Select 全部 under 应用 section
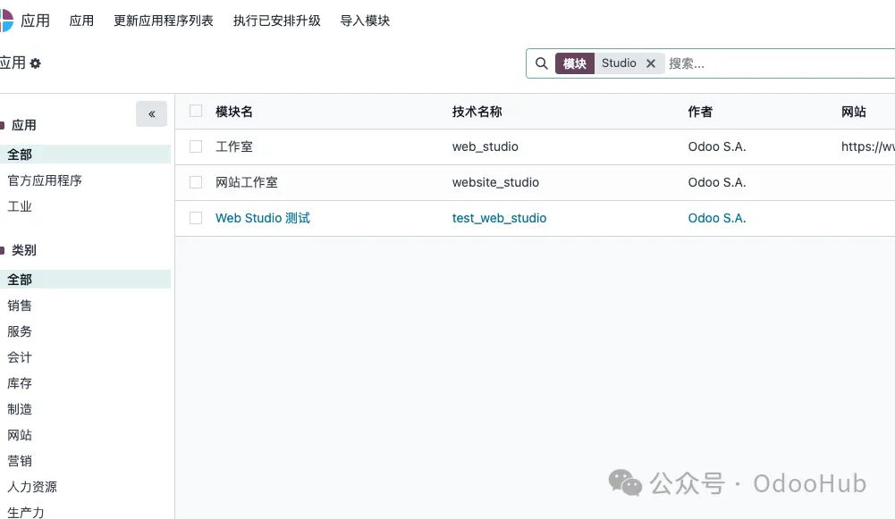Image resolution: width=895 pixels, height=519 pixels. 85,154
